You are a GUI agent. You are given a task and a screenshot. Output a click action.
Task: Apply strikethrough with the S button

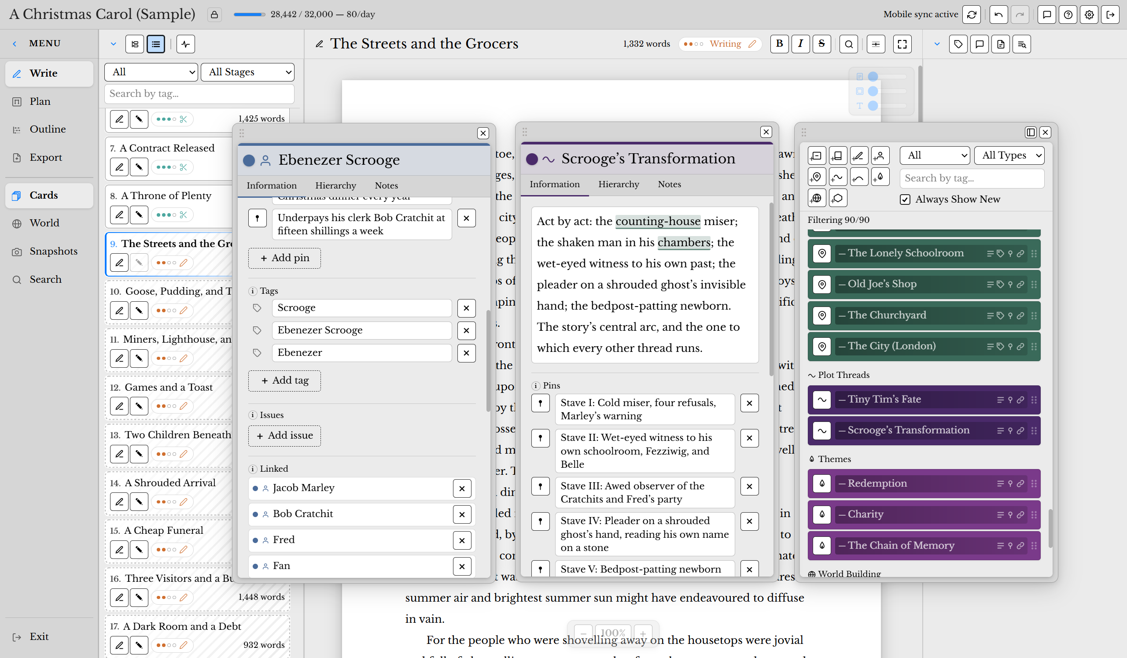(821, 44)
